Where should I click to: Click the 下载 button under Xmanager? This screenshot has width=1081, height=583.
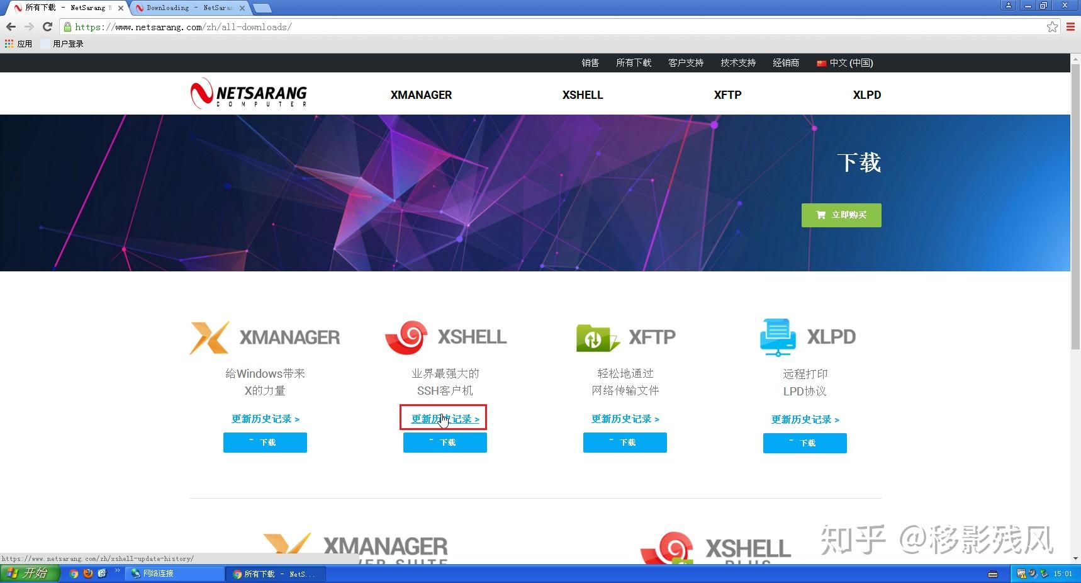[x=265, y=443]
